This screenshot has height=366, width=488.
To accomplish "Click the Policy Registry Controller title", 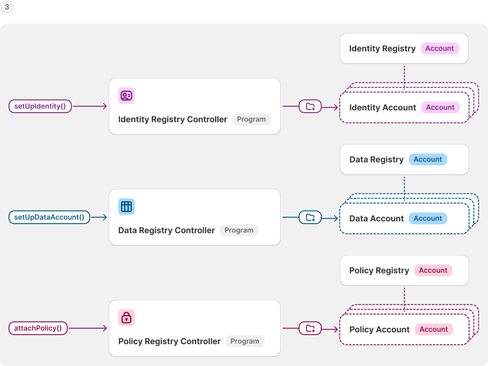I will pos(170,341).
